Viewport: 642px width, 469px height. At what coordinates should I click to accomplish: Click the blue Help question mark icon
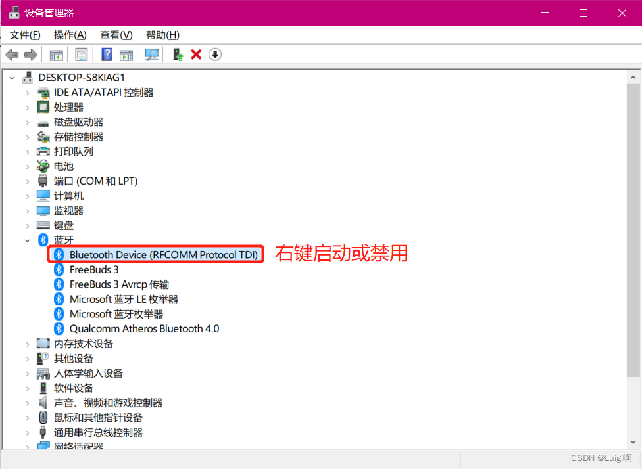(x=107, y=55)
